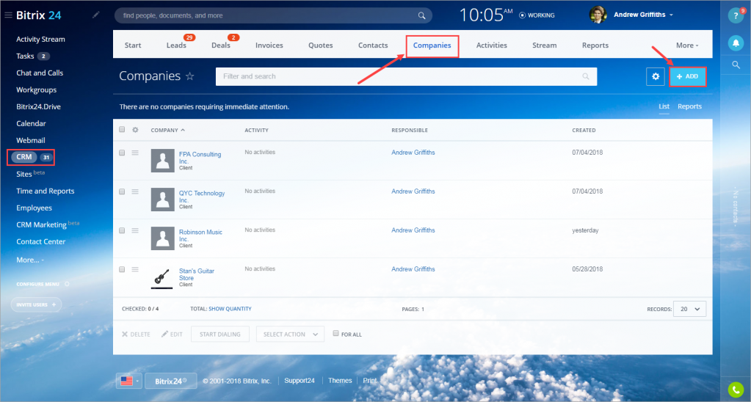
Task: Check the Robinson Music Inc. row checkbox
Action: point(122,230)
